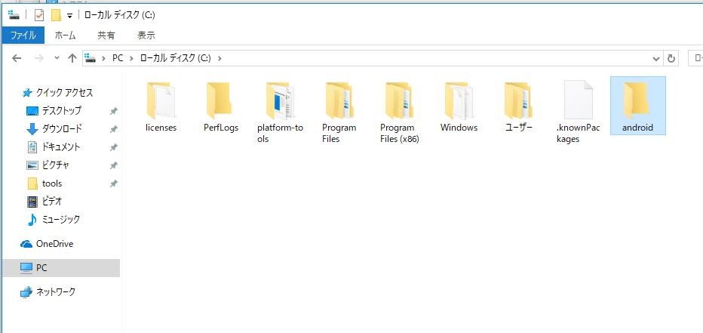703x333 pixels.
Task: Click PC in the address bar path
Action: (x=118, y=58)
